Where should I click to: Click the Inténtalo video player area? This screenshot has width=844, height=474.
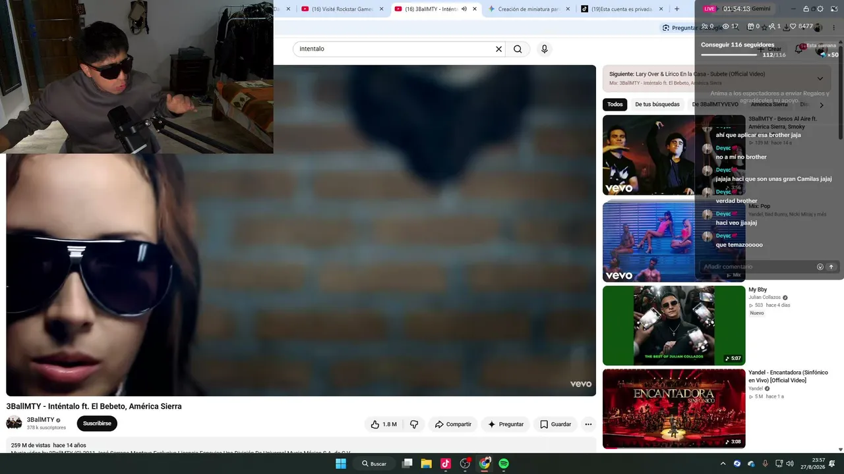coord(301,230)
